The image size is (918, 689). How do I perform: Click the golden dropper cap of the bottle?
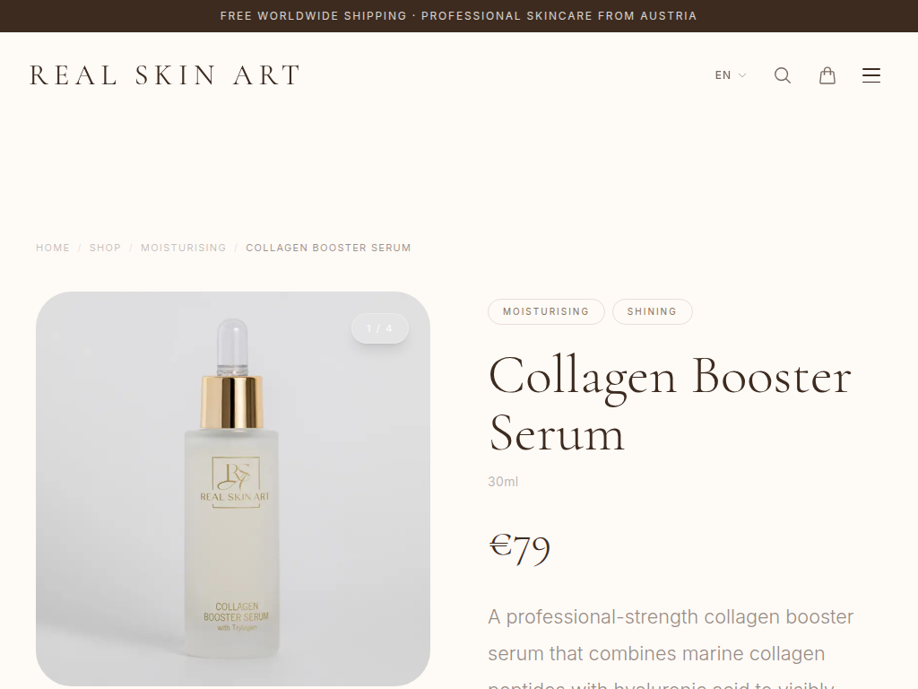pyautogui.click(x=231, y=403)
